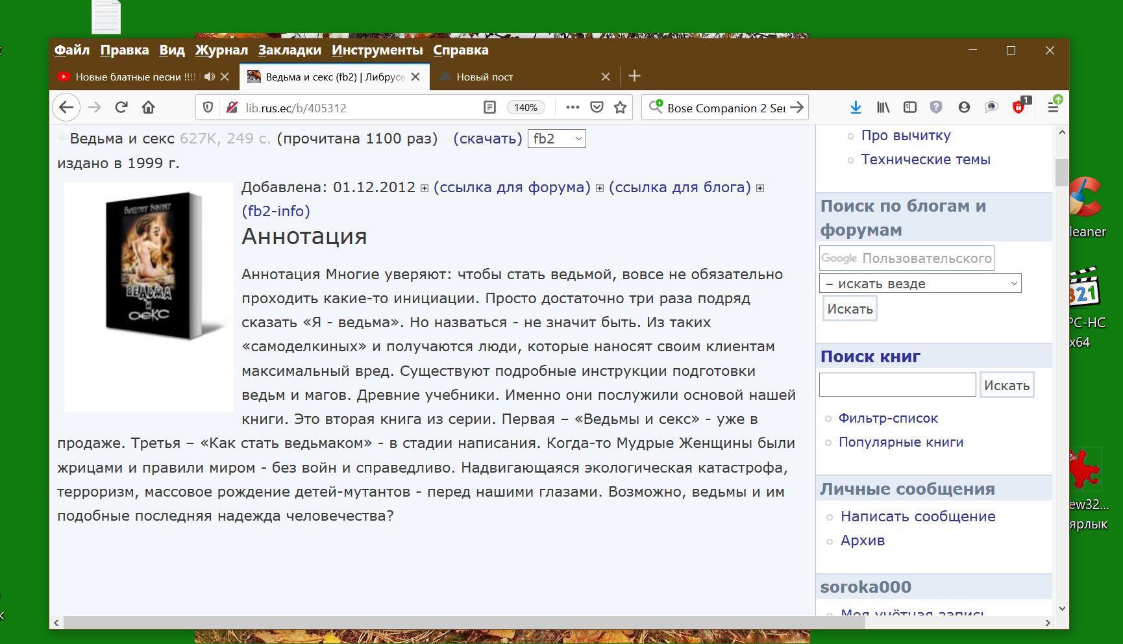The height and width of the screenshot is (644, 1123).
Task: Bookmark this page with the star icon
Action: (x=621, y=108)
